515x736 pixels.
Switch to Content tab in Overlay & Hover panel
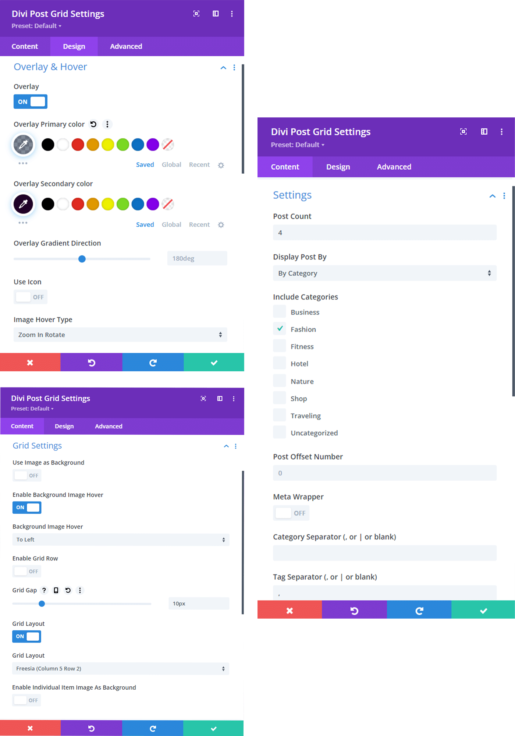click(x=25, y=46)
